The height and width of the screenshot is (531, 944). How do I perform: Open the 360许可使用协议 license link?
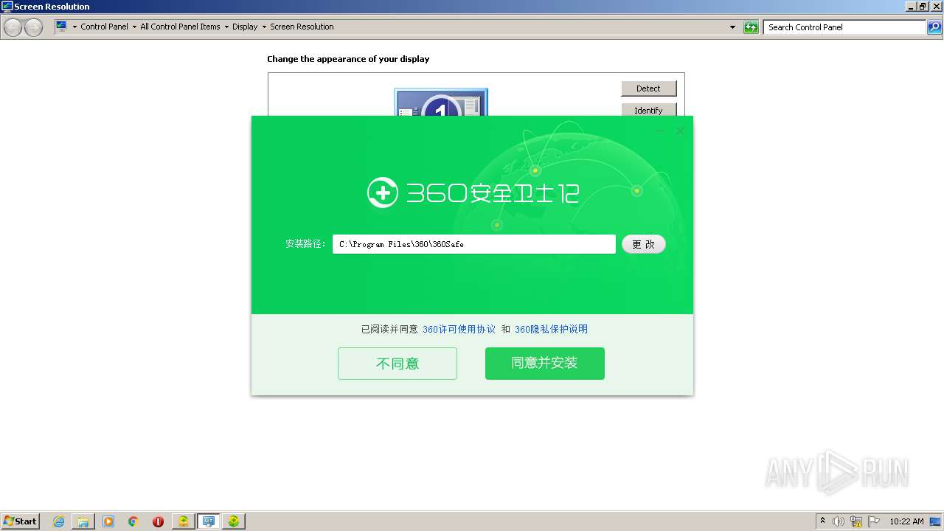(x=459, y=330)
